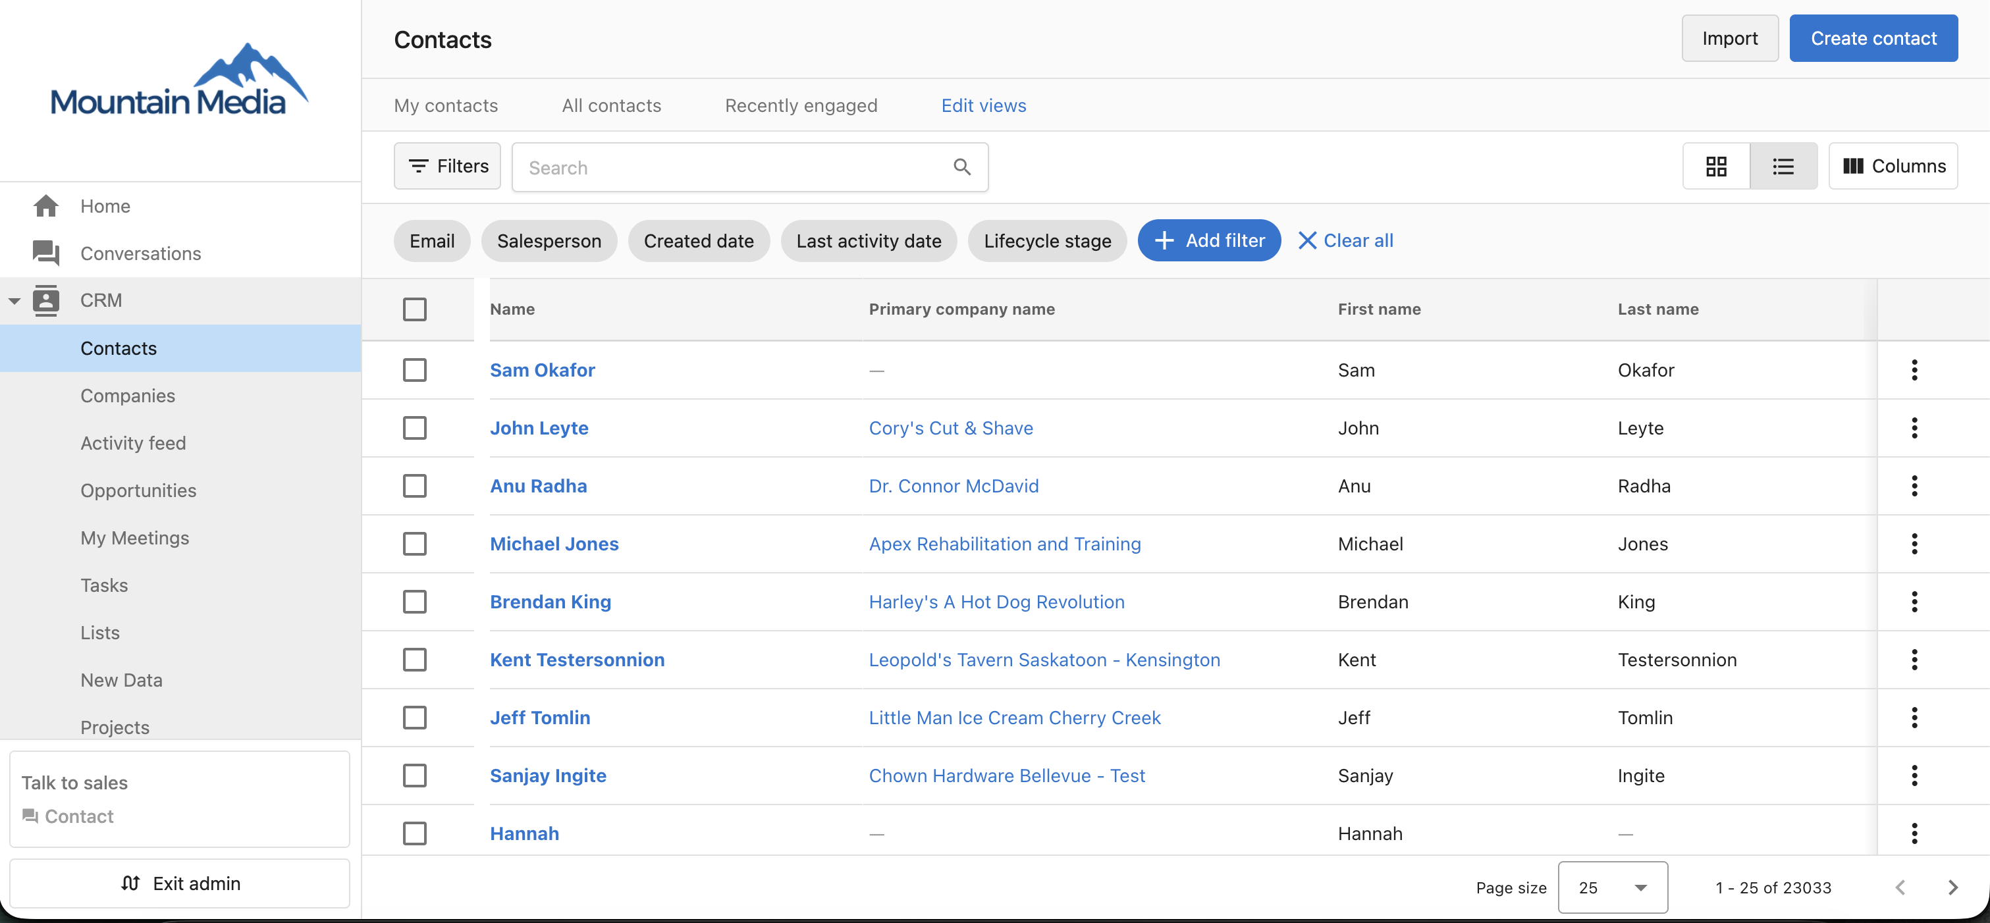This screenshot has width=1990, height=923.
Task: Click the search magnifier icon
Action: tap(962, 167)
